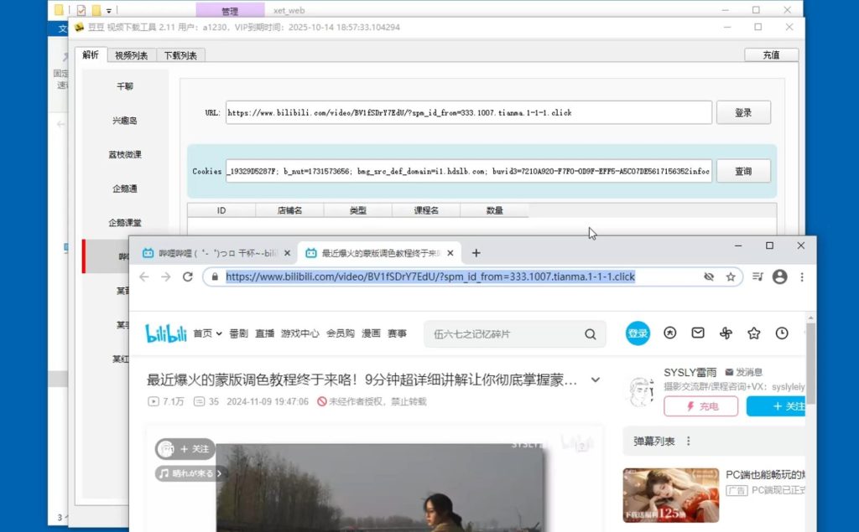Image resolution: width=859 pixels, height=532 pixels.
Task: Expand the 首页 dropdown on bilibili
Action: coord(208,333)
